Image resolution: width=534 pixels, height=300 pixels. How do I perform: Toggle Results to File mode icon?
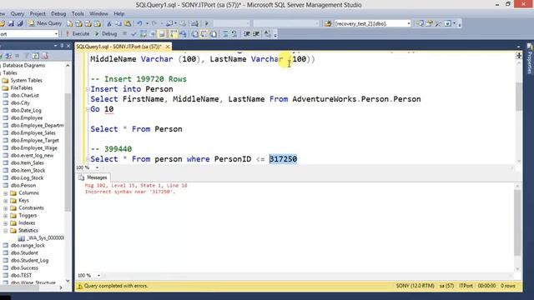coord(214,33)
